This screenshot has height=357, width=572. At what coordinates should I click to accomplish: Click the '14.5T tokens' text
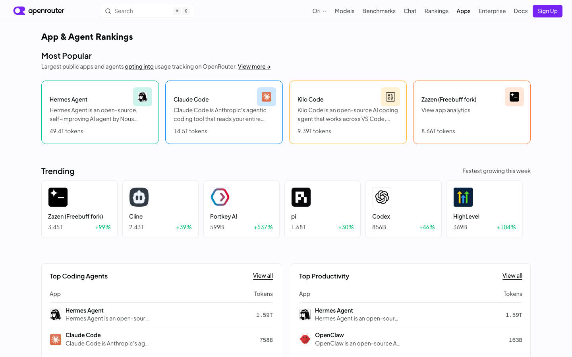[190, 131]
